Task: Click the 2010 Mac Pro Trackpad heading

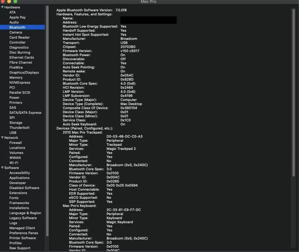Action: point(83,132)
